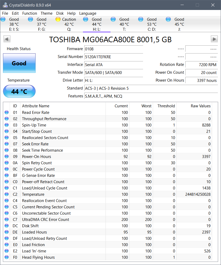
Task: Open the File menu
Action: [x=5, y=13]
